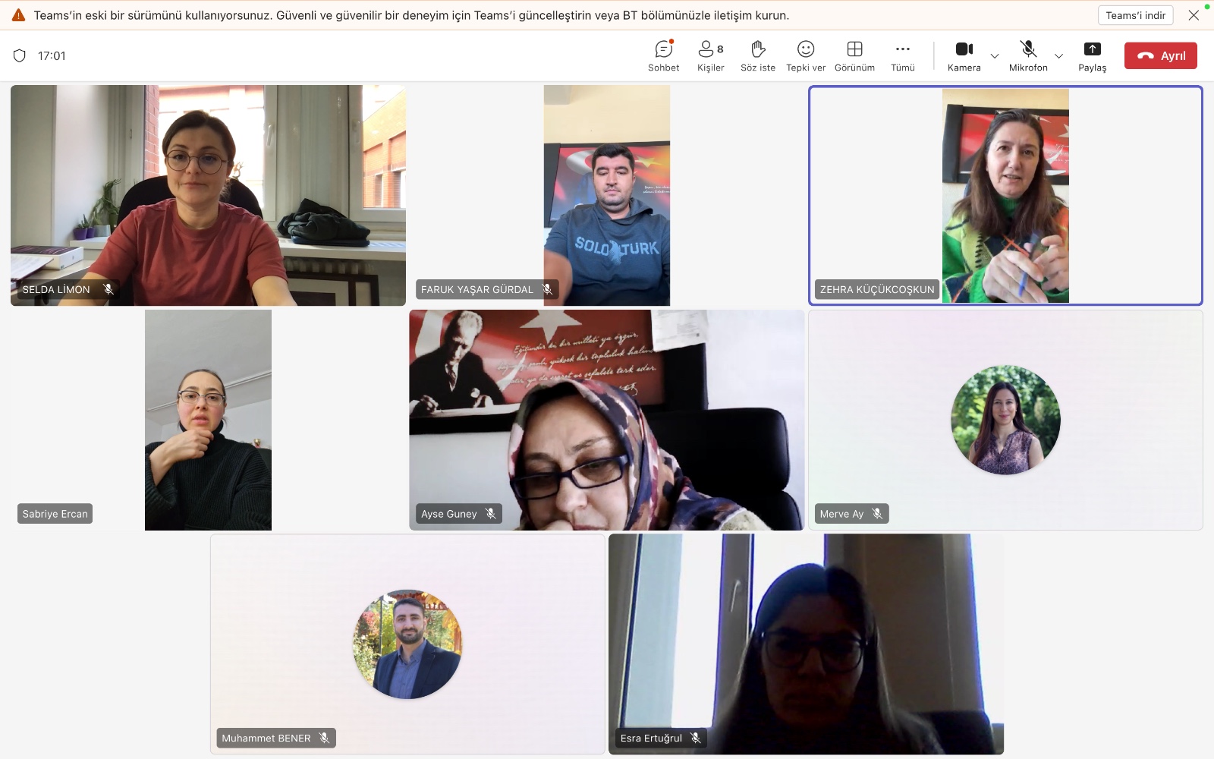Open the Sohbet chat panel
The width and height of the screenshot is (1214, 759).
click(663, 55)
